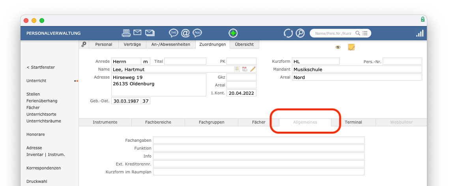This screenshot has width=449, height=186.
Task: Click the green lock icon in title bar
Action: [423, 19]
